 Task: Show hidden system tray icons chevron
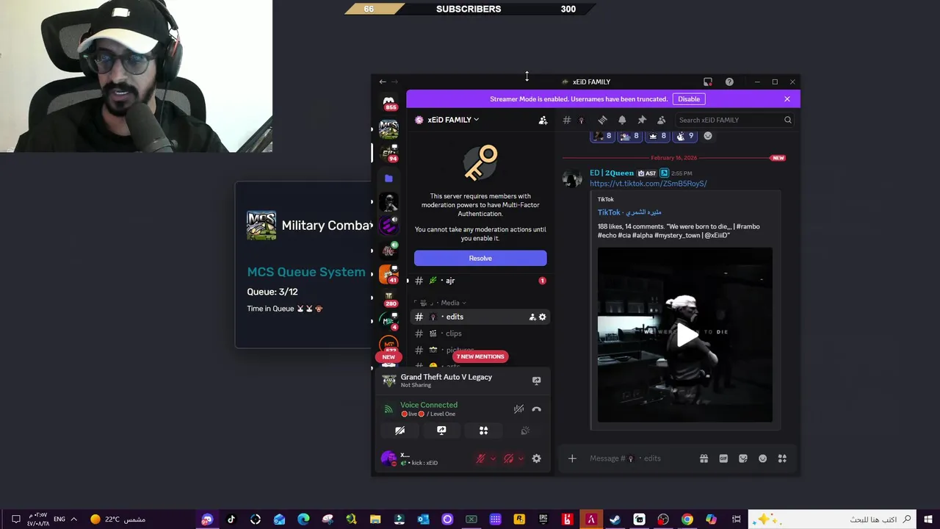pos(73,519)
